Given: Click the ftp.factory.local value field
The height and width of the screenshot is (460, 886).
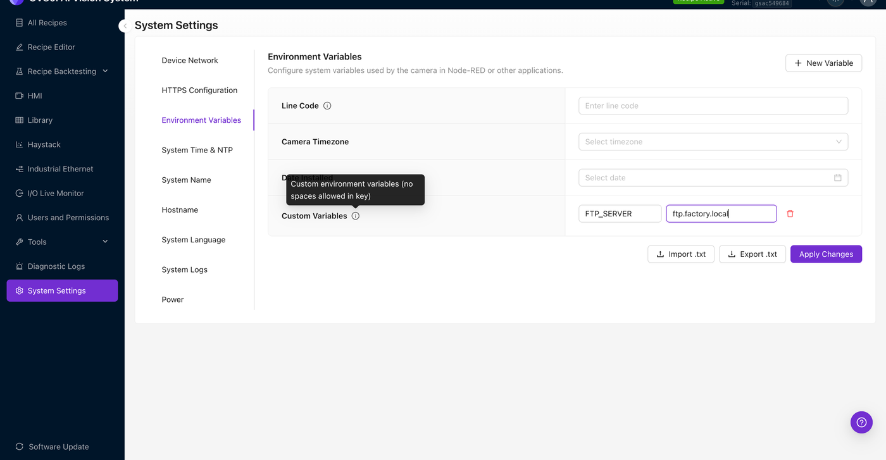Looking at the screenshot, I should click(721, 214).
